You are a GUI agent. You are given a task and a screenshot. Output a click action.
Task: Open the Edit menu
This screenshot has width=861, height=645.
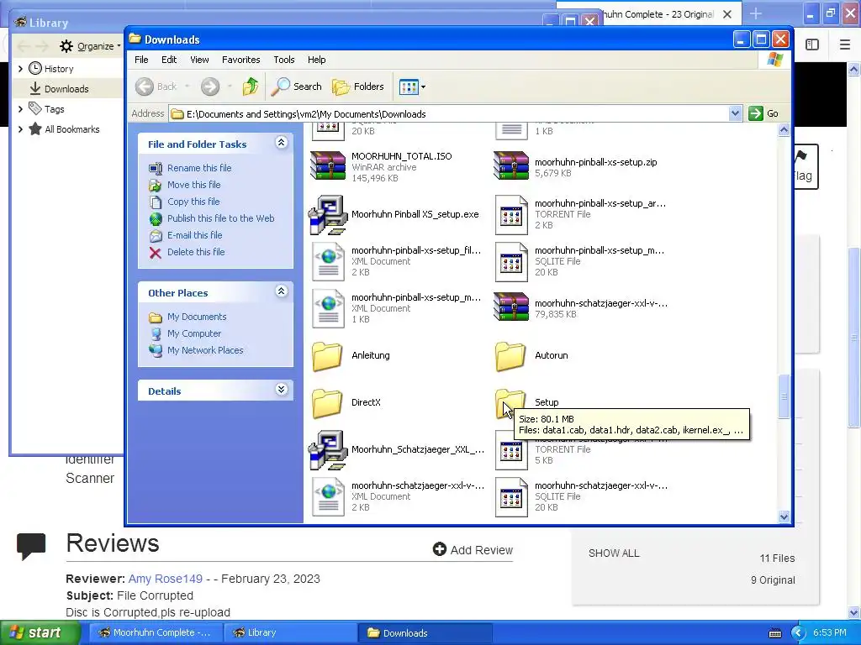point(169,60)
